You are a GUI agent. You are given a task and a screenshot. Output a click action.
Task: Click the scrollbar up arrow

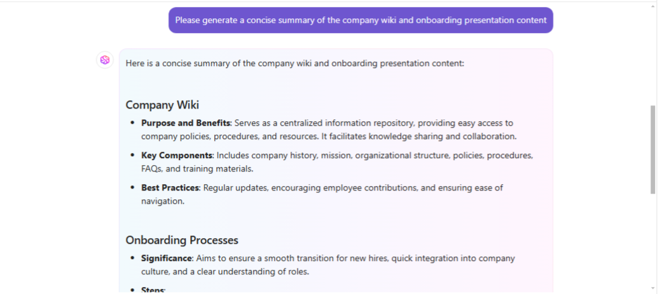point(652,6)
